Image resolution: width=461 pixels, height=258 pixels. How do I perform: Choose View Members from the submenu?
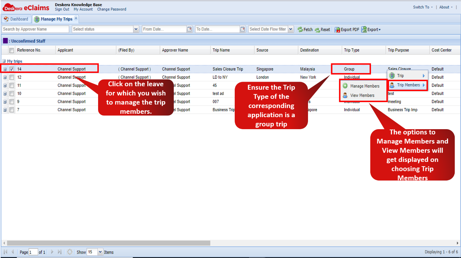tap(363, 95)
